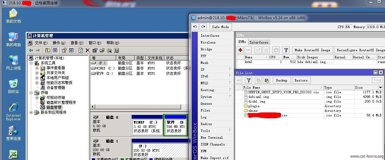The image size is (385, 160).
Task: Click the paste icon in File List toolbar
Action: pyautogui.click(x=267, y=80)
